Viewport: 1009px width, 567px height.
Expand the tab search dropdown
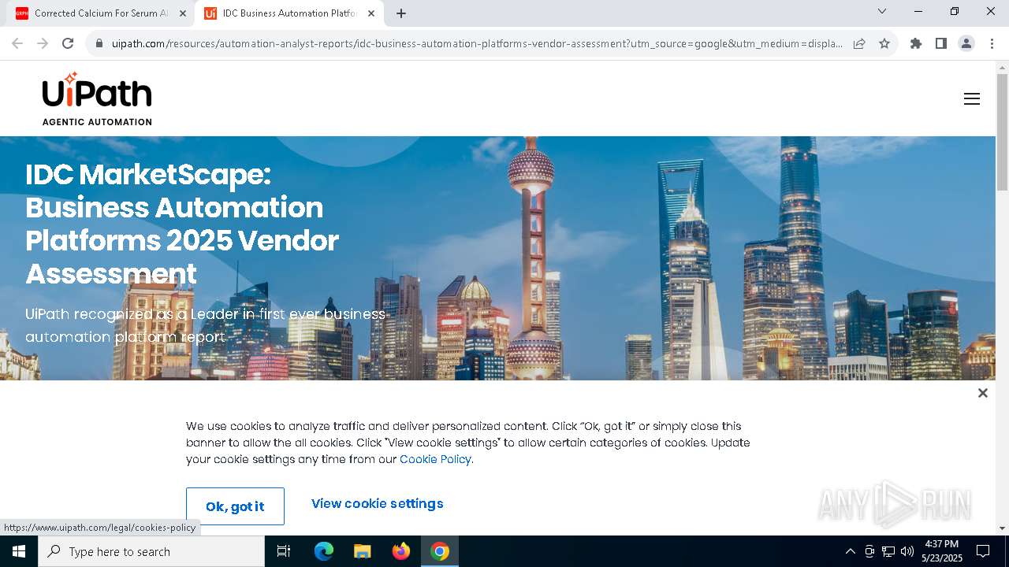(x=882, y=11)
